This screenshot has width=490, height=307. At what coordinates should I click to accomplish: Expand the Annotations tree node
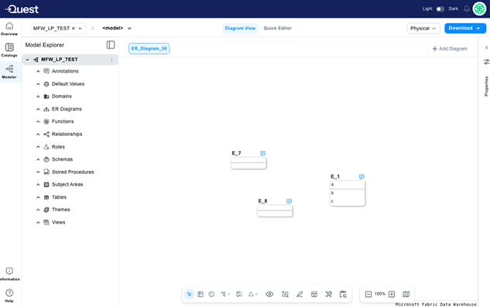tap(38, 71)
